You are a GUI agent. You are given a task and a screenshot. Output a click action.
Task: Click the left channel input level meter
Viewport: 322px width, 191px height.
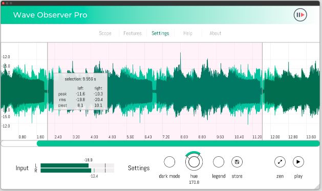77,165
